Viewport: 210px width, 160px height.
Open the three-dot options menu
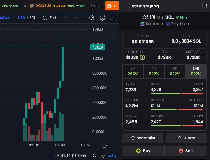pos(207,6)
